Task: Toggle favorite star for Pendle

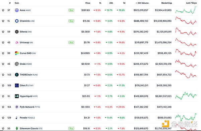Action: tap(3, 118)
